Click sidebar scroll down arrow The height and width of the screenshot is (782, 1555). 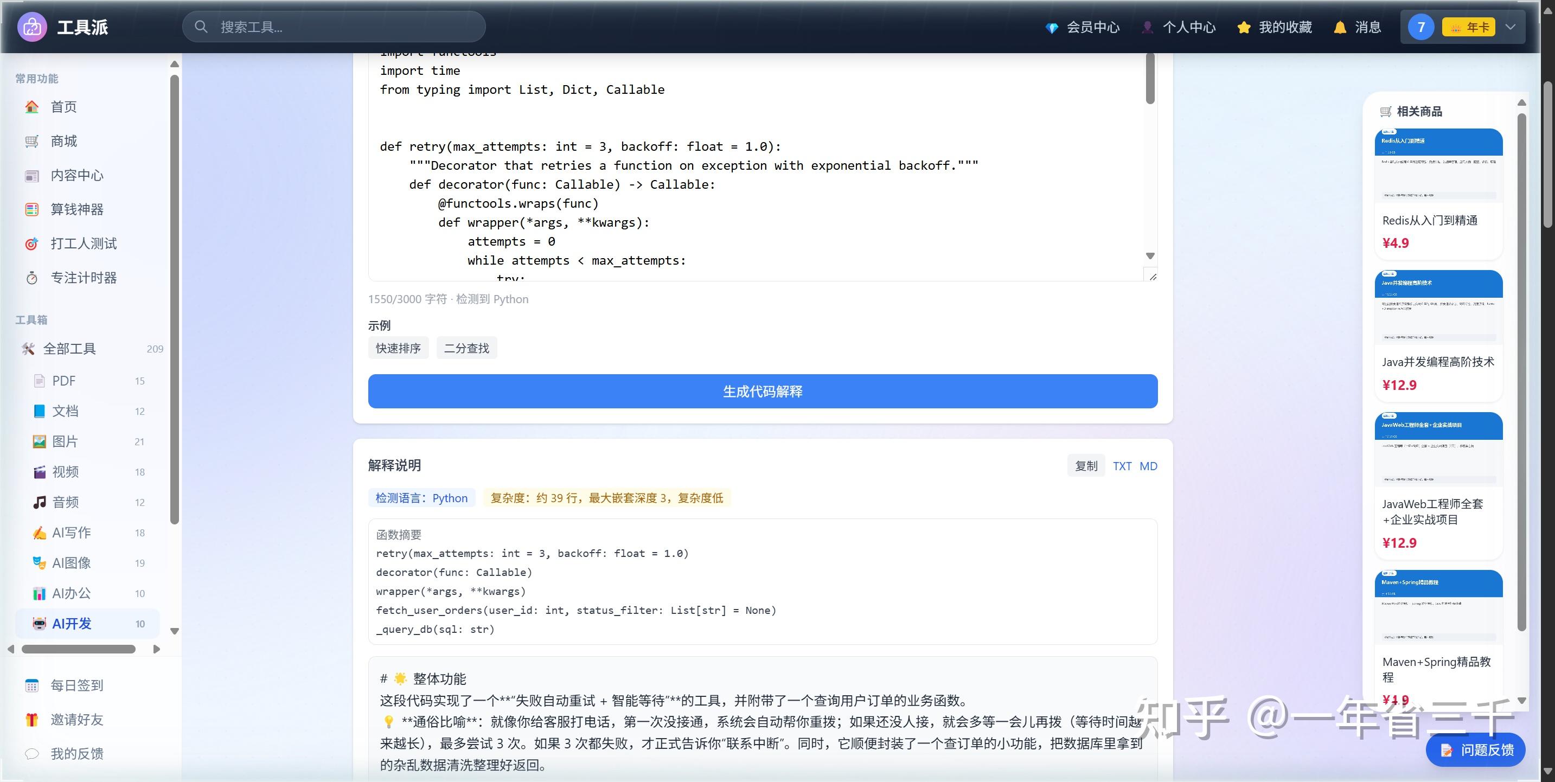[175, 631]
